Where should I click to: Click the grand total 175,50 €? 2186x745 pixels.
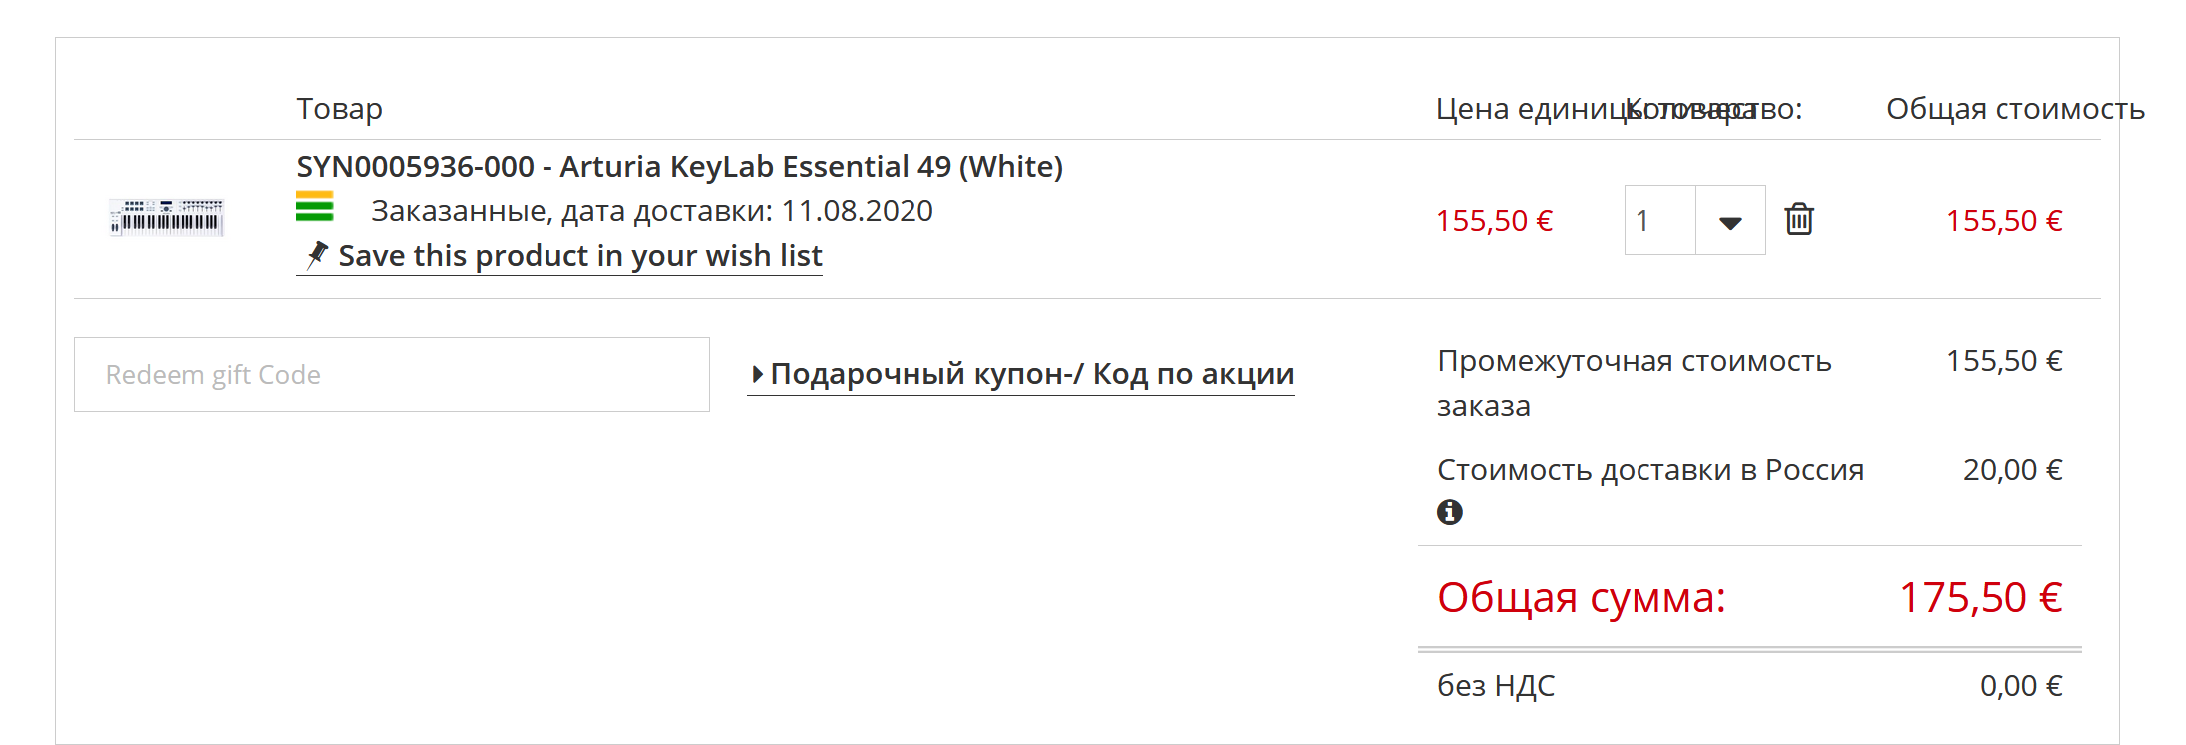click(x=1981, y=597)
